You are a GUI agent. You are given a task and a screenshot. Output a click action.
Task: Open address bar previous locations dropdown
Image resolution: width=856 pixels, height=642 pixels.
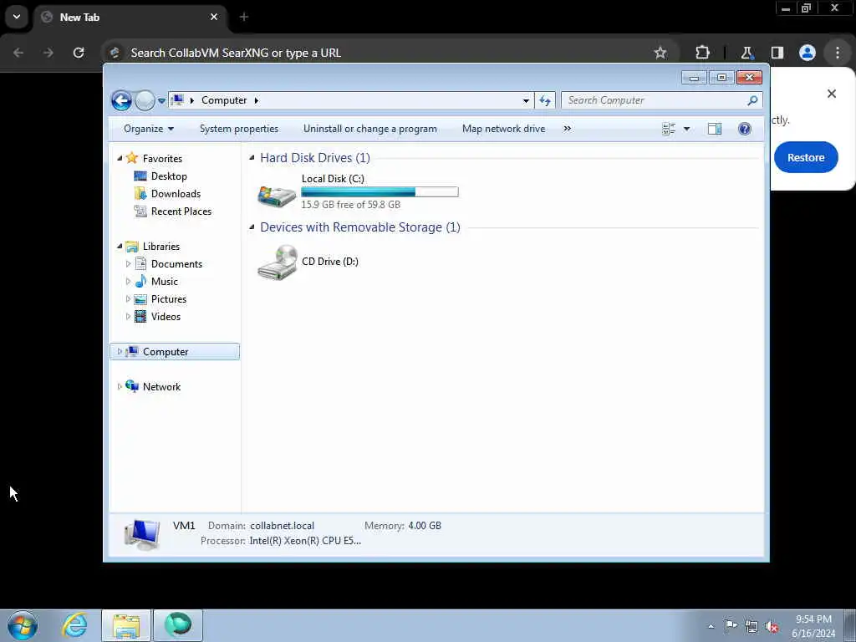[x=526, y=100]
